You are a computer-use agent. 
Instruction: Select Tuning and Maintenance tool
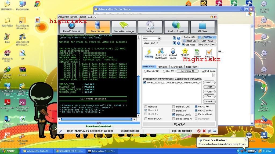[161, 53]
